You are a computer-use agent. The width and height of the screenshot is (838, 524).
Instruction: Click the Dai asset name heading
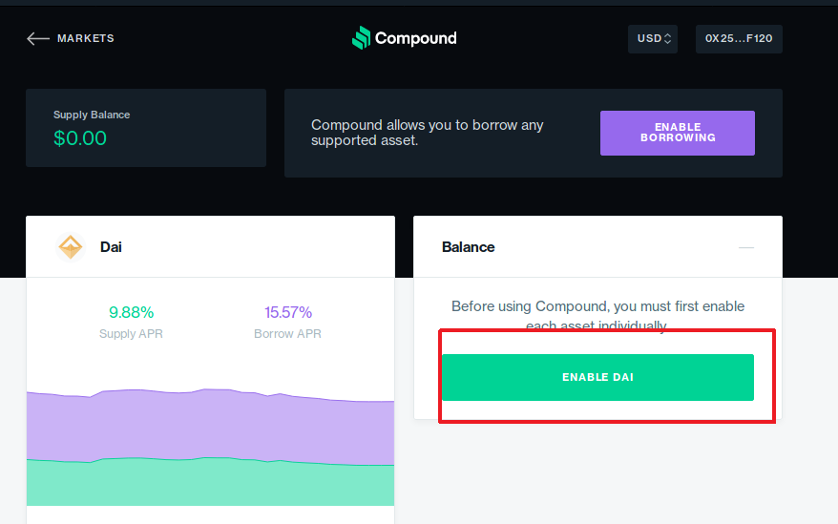[111, 247]
